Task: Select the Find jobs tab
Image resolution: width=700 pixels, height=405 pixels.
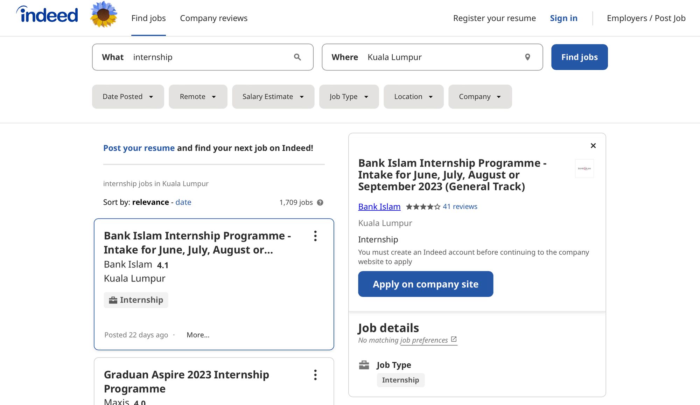Action: pyautogui.click(x=148, y=18)
